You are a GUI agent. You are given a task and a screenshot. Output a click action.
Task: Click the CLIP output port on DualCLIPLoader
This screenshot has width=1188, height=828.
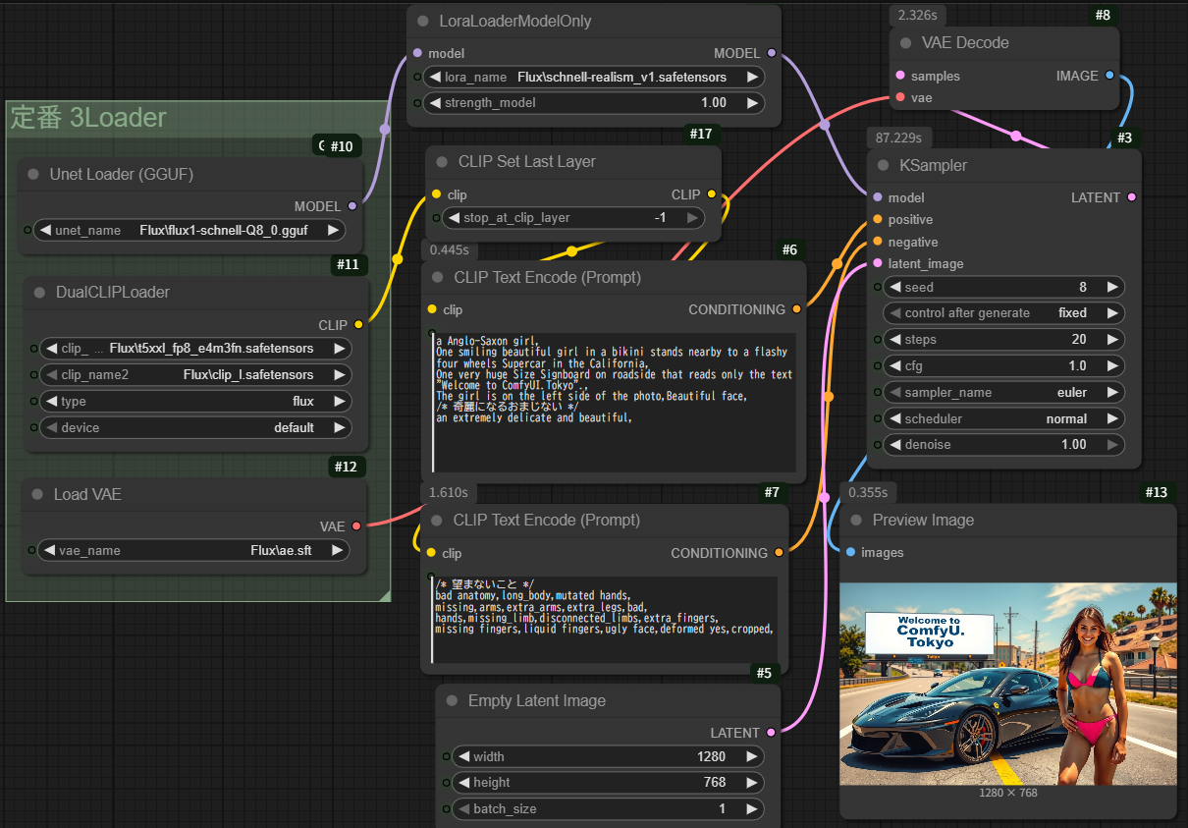pos(357,324)
